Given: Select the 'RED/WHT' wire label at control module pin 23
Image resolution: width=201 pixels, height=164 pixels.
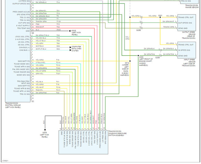Looking at the screenshot, I should [x=40, y=27].
